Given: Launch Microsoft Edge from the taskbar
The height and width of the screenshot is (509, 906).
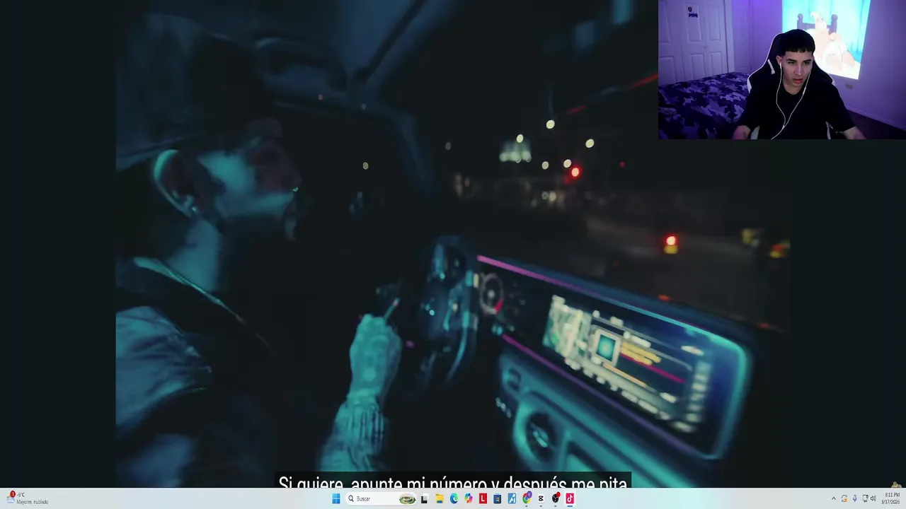Looking at the screenshot, I should point(454,498).
